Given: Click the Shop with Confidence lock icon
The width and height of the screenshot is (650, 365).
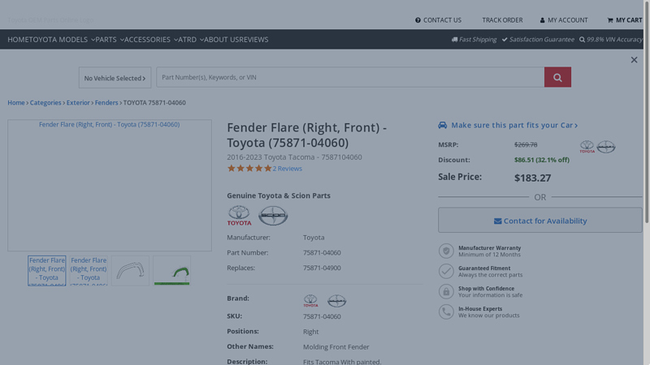Looking at the screenshot, I should (446, 291).
